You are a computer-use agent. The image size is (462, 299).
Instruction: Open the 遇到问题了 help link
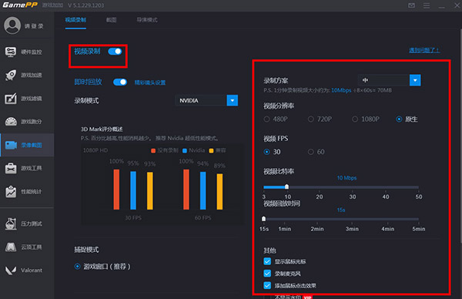click(x=424, y=50)
